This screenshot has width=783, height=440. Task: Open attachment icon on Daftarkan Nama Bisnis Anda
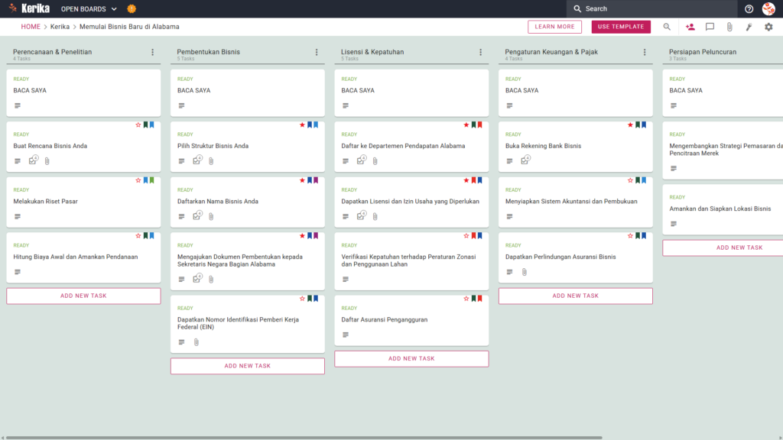[211, 216]
